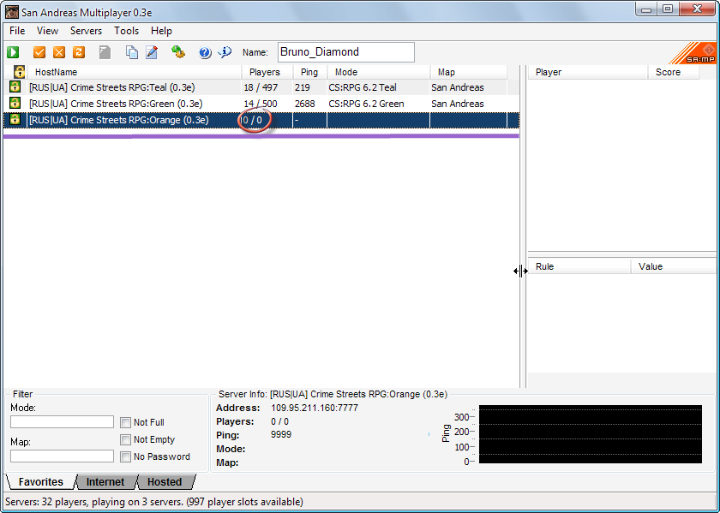Click the SA:MP logo in toolbar corner
720x513 pixels.
(694, 52)
